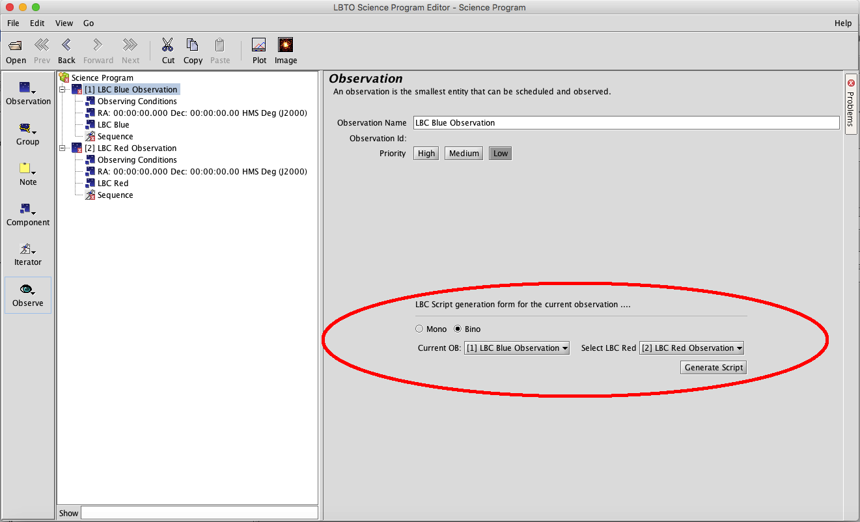Click the LBC Blue instrument icon in the tree

coord(90,124)
